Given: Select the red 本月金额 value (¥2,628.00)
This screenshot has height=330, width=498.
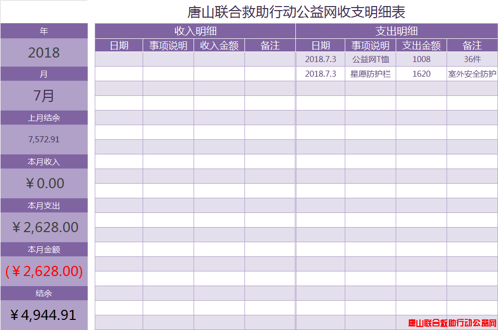Looking at the screenshot, I should pos(44,271).
